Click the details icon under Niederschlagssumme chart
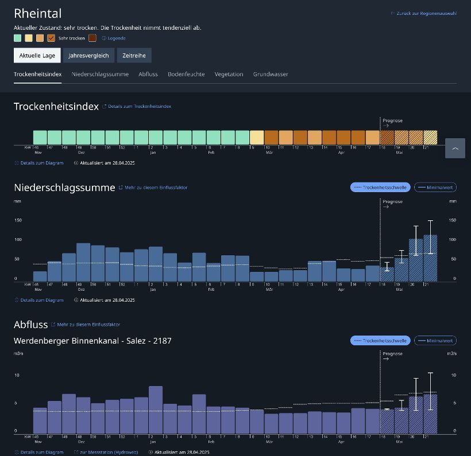Screen dimensions: 471x456 [x=17, y=300]
